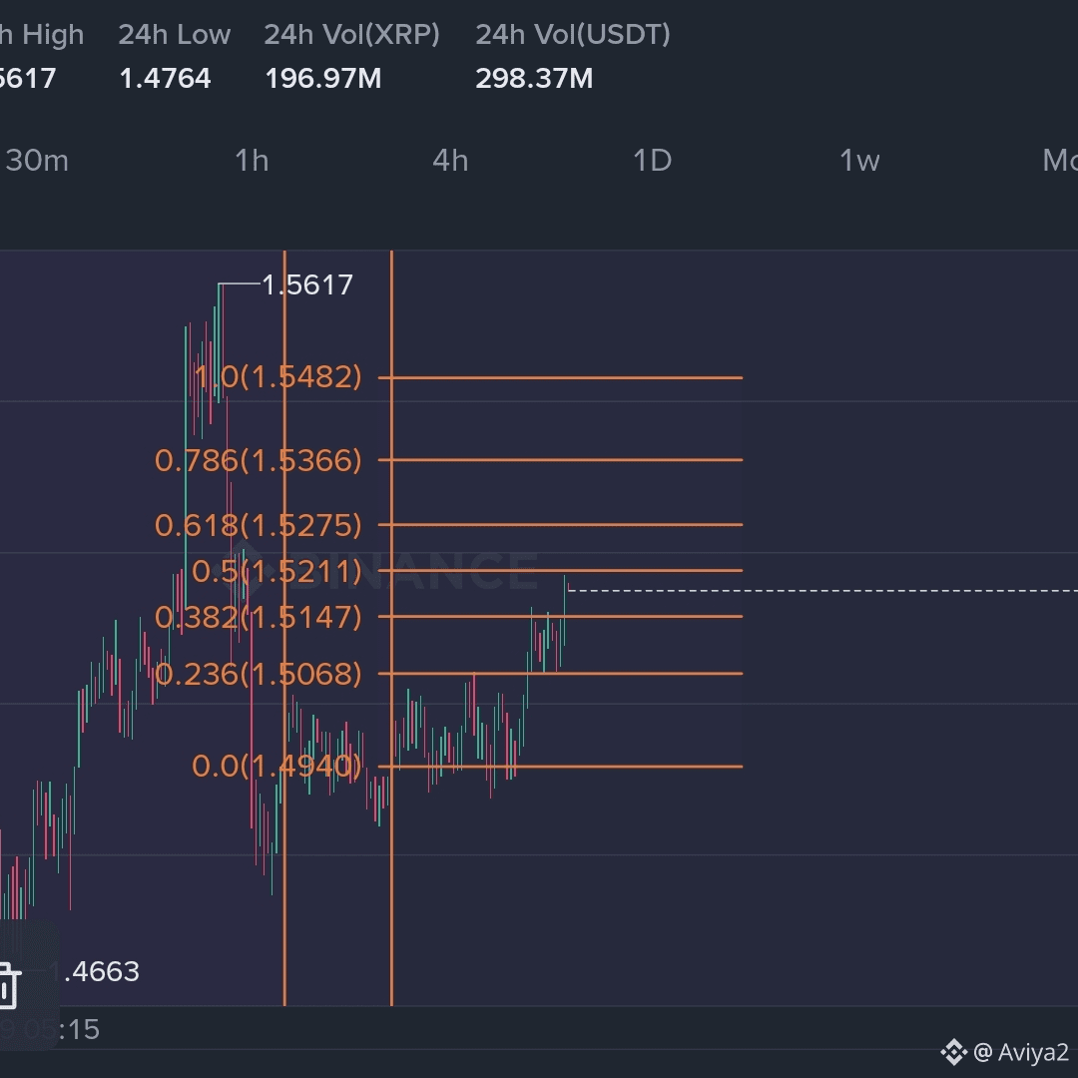
Task: Click the 1.5617 high price marker
Action: pos(307,284)
